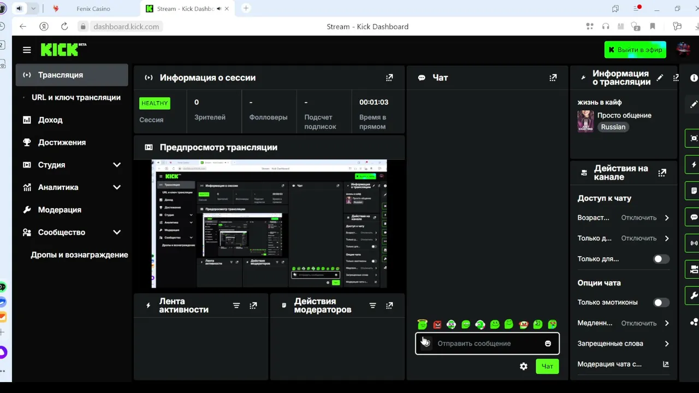Open the emoji picker in message box
The width and height of the screenshot is (699, 393).
(x=548, y=343)
